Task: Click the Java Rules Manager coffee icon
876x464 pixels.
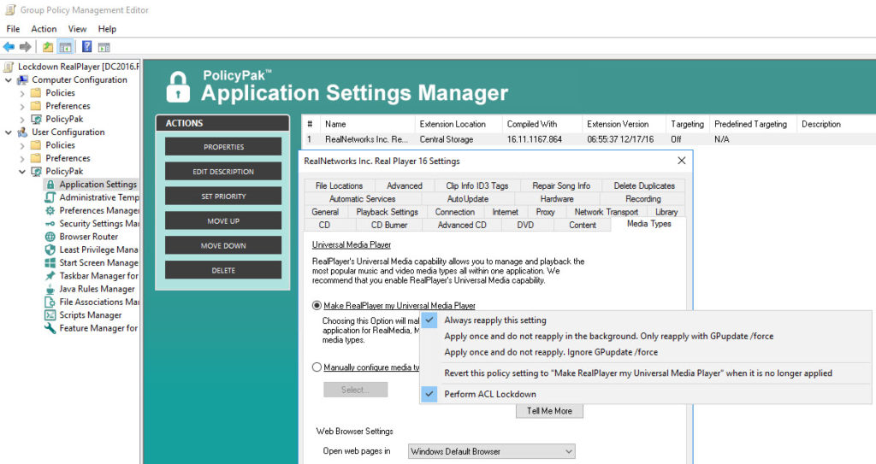Action: (x=50, y=289)
